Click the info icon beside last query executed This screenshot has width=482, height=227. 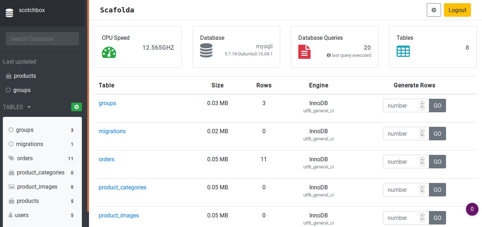point(329,55)
